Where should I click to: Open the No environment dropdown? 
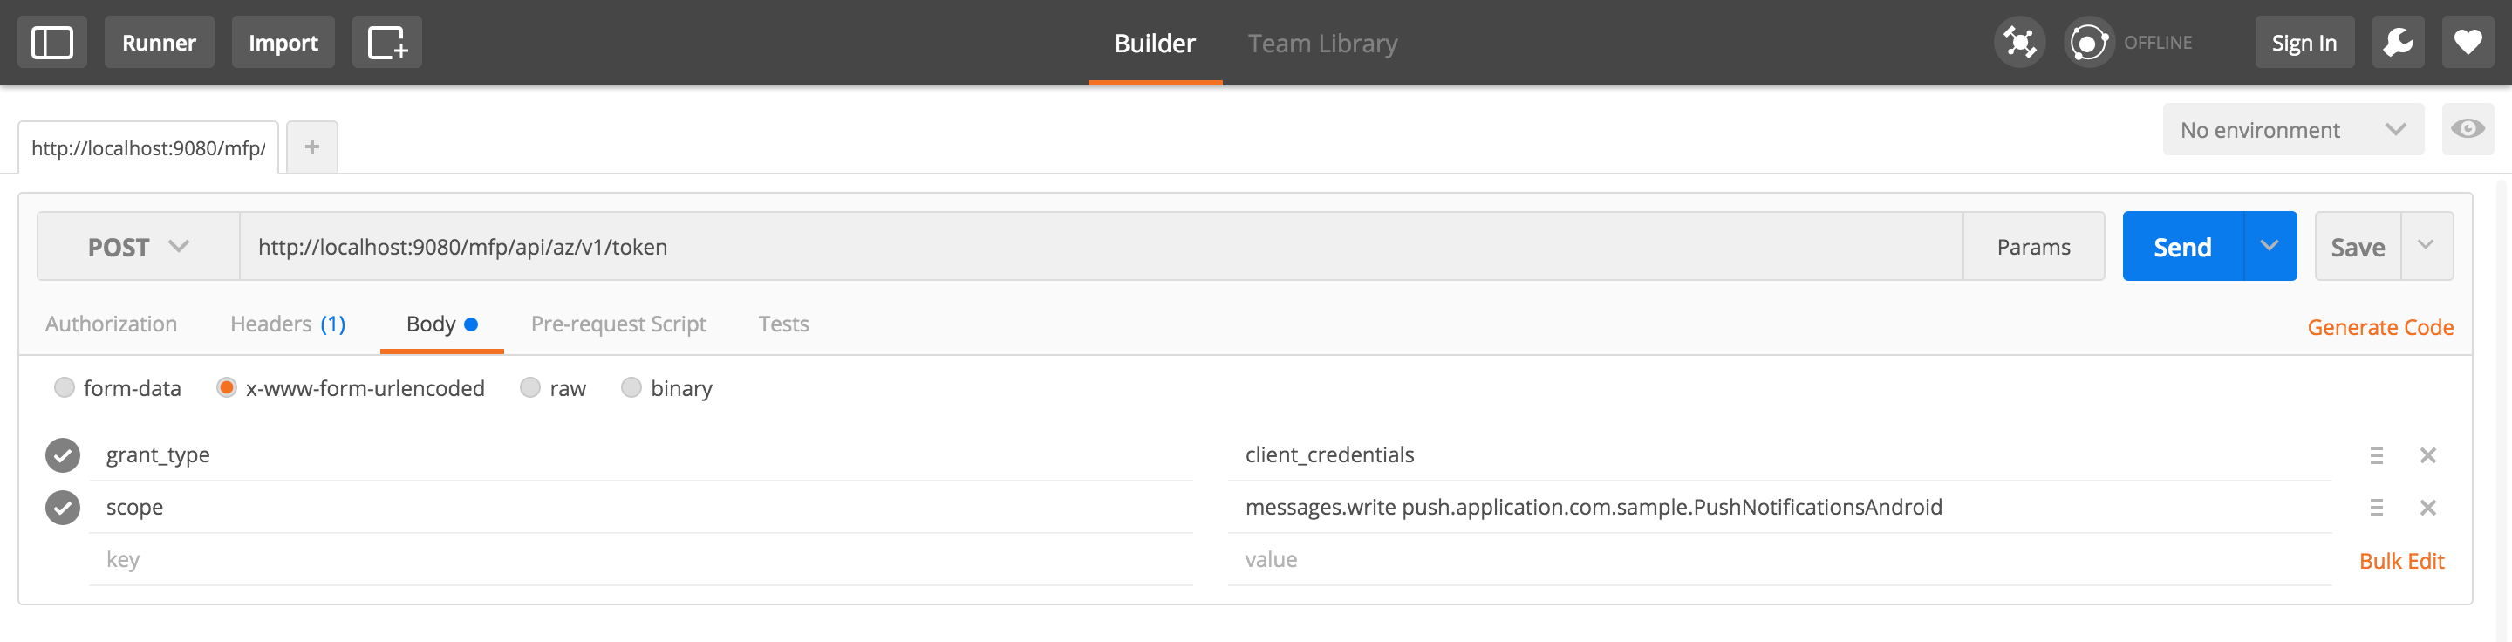[x=2292, y=130]
